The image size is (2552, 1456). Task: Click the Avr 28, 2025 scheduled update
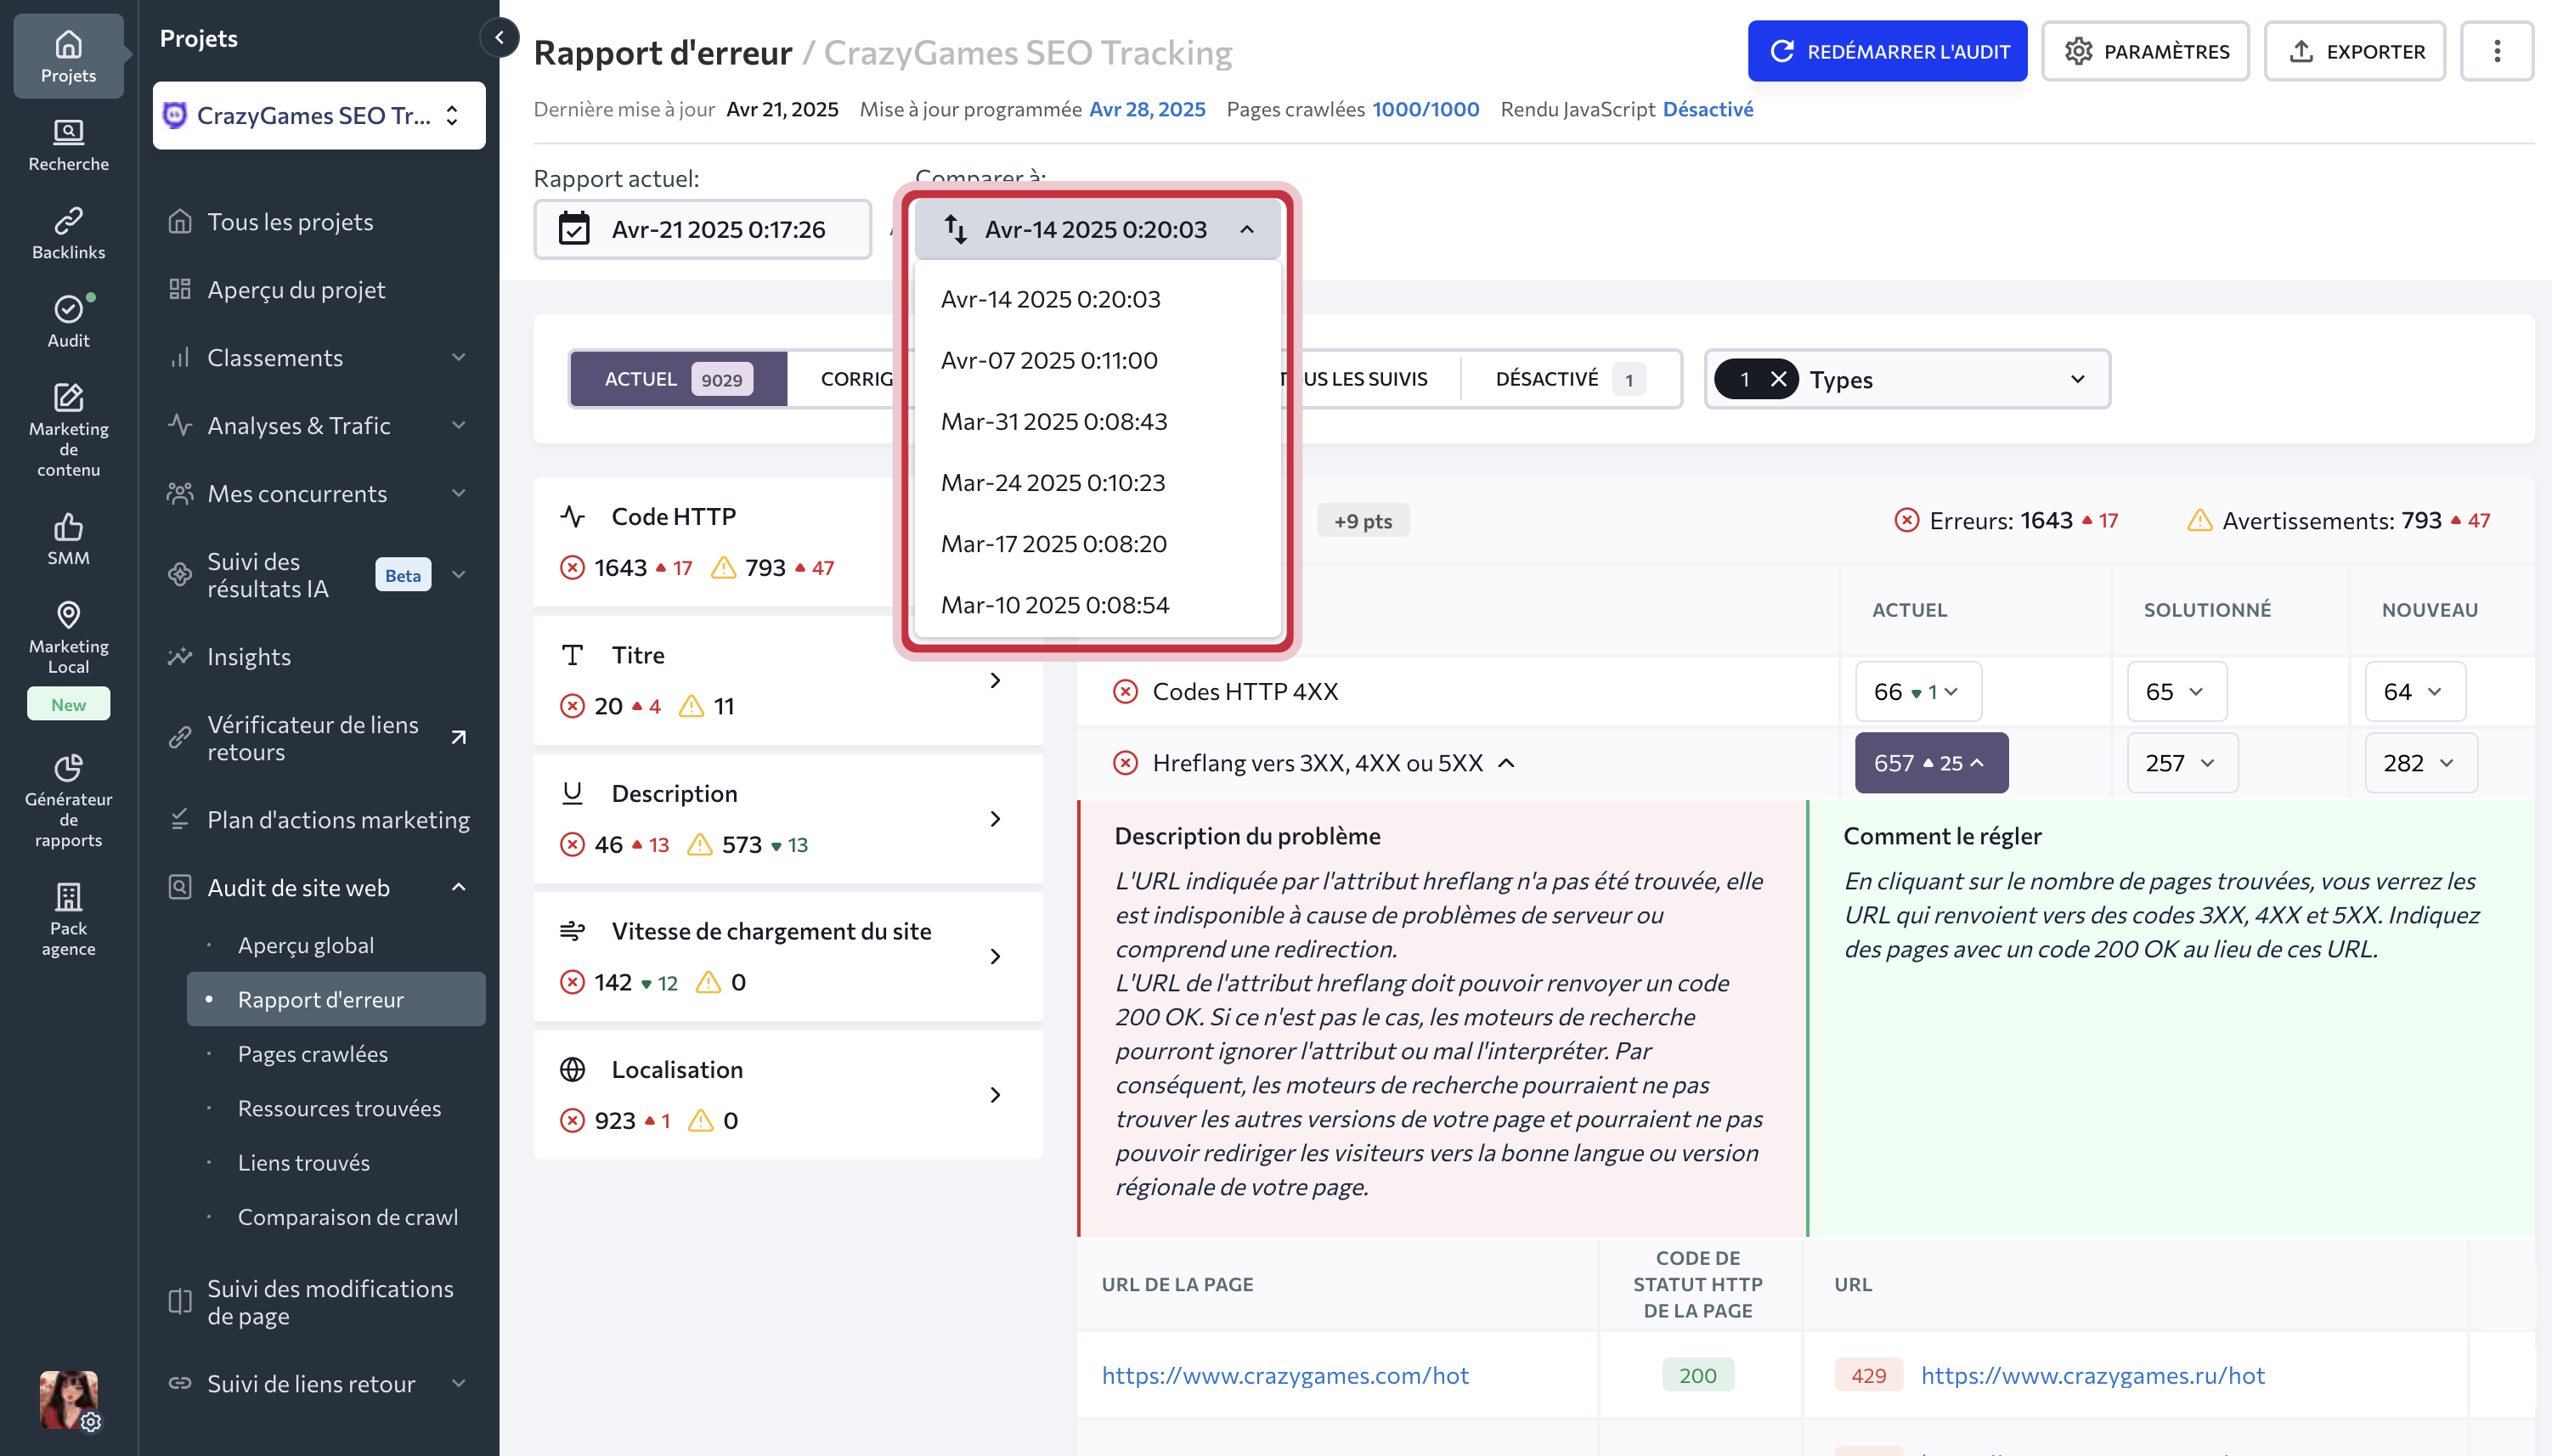tap(1147, 109)
